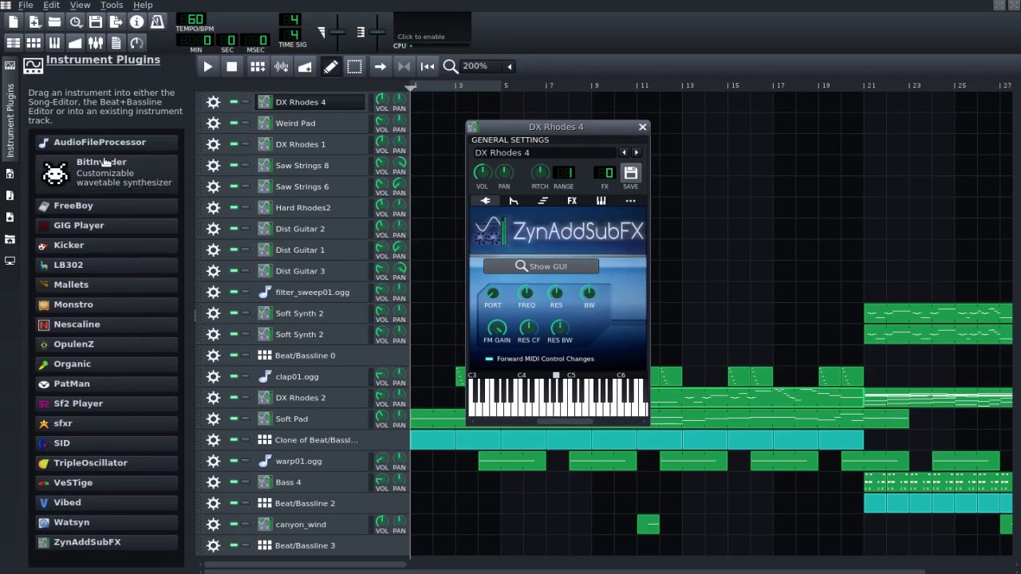Click the new project from template icon
This screenshot has width=1021, height=574.
(x=34, y=22)
